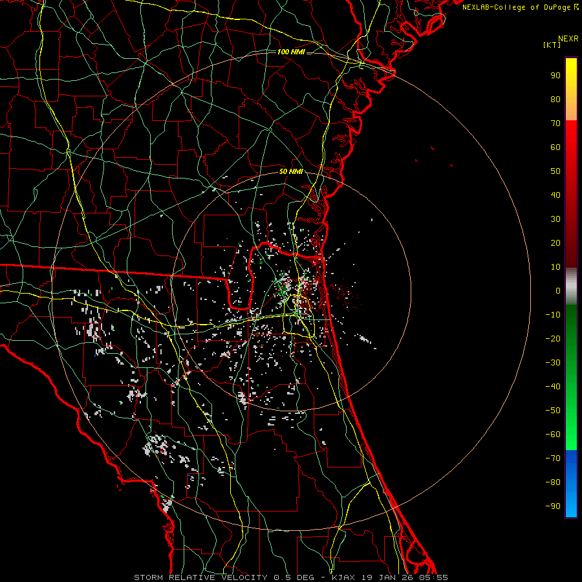Click the -60 value on velocity scale

point(553,435)
